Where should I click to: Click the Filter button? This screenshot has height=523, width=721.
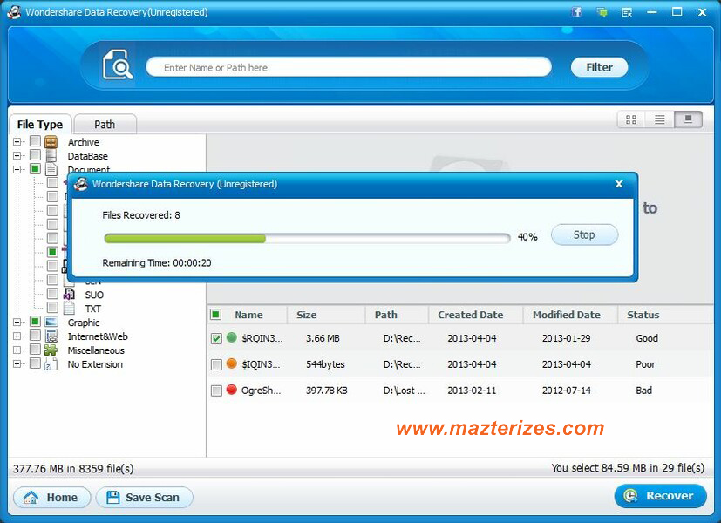click(x=599, y=68)
